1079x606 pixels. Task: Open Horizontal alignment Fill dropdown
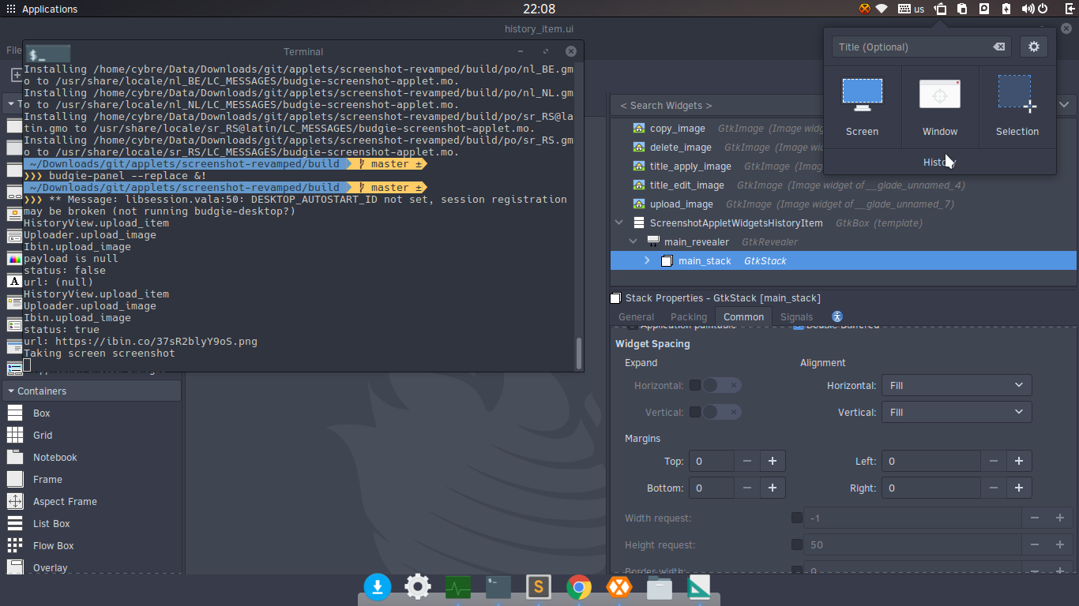coord(957,385)
